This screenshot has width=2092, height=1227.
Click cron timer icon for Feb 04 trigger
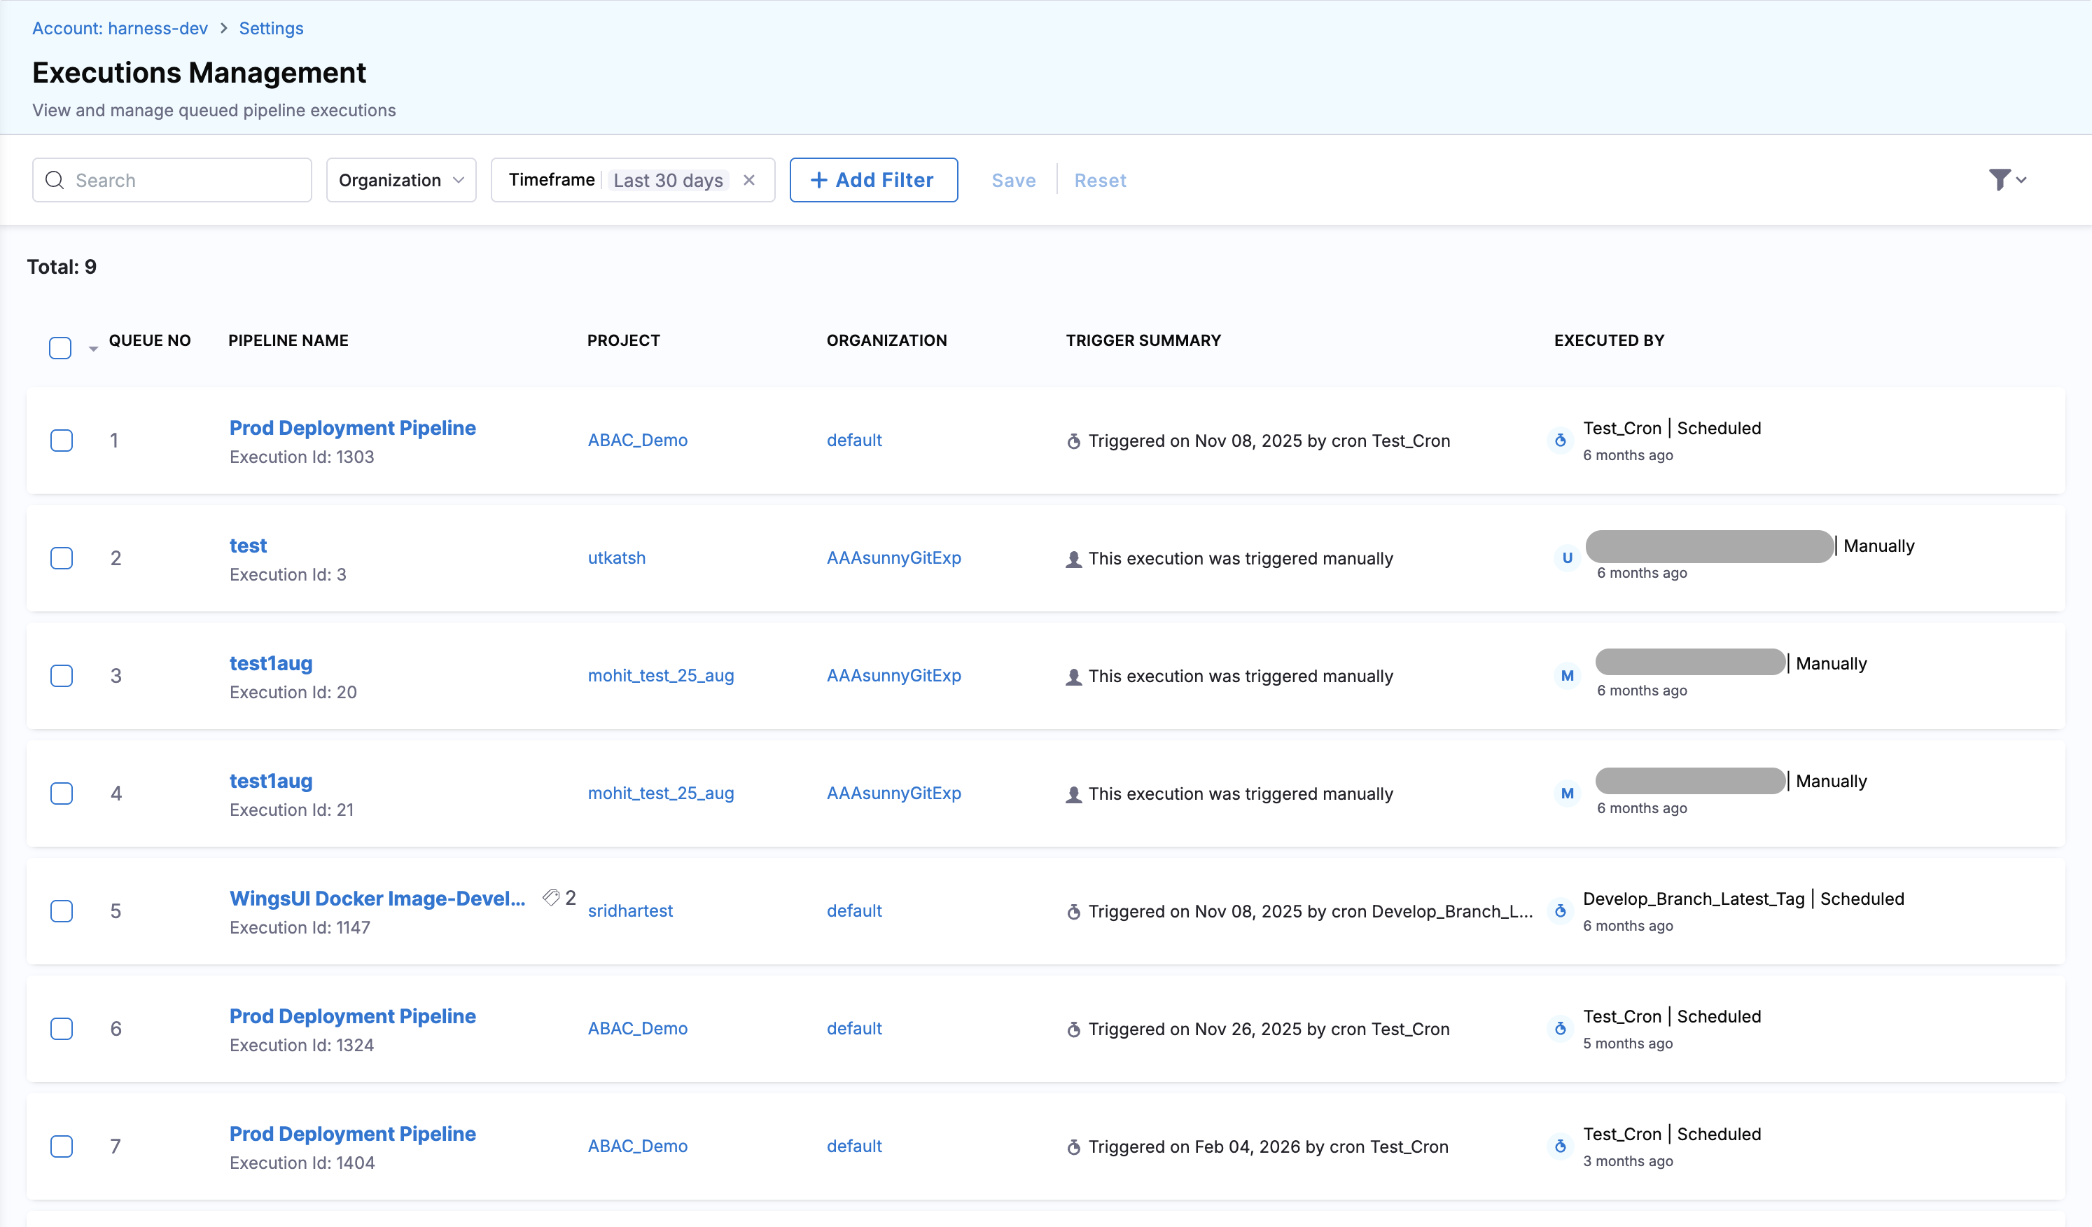tap(1073, 1147)
